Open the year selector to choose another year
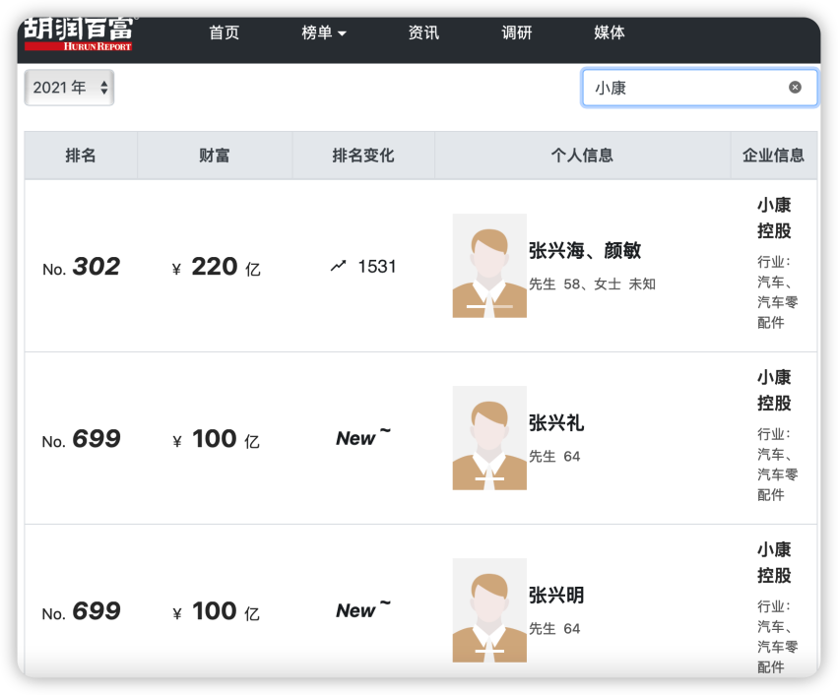Image resolution: width=838 pixels, height=695 pixels. [x=67, y=87]
